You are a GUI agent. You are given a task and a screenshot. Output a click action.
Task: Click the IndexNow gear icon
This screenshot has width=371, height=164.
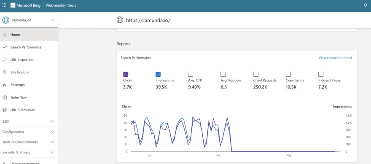pyautogui.click(x=4, y=97)
